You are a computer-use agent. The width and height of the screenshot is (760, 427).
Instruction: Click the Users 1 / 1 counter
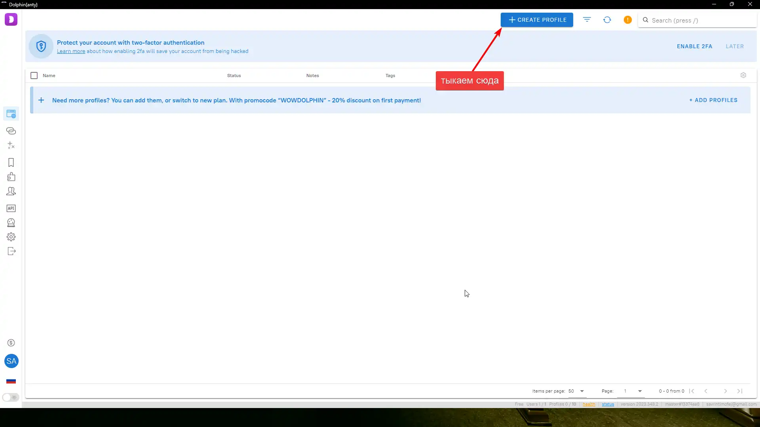(x=536, y=404)
